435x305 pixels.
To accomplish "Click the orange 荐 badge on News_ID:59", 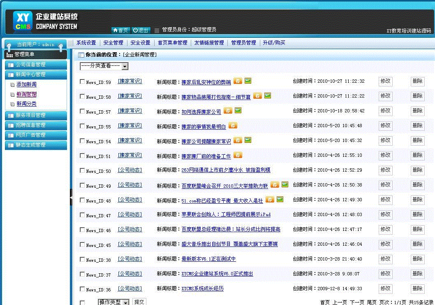I will click(238, 81).
